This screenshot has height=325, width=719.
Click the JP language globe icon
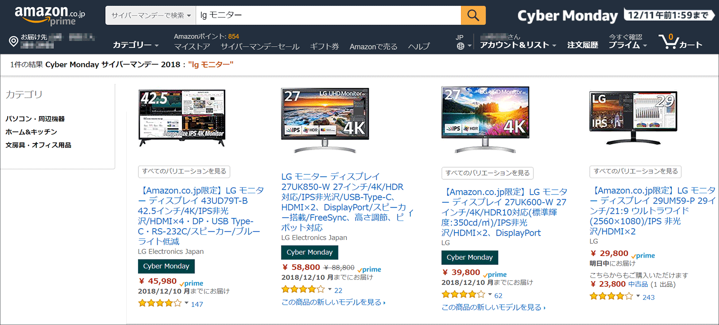(461, 46)
